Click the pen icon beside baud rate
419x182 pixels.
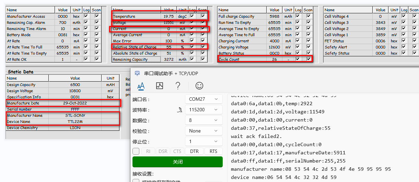coord(179,110)
